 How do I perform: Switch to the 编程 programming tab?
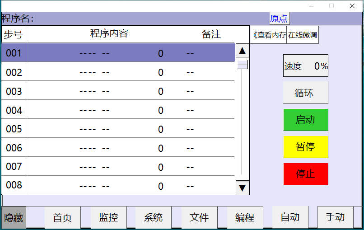[x=245, y=218]
